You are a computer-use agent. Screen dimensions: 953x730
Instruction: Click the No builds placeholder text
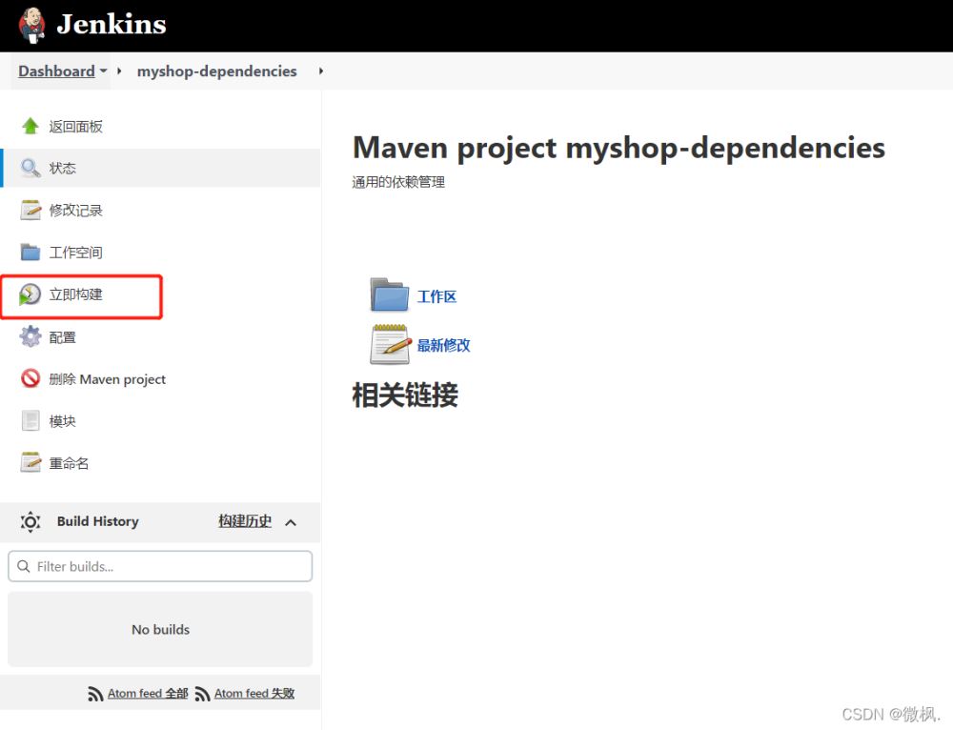point(160,630)
